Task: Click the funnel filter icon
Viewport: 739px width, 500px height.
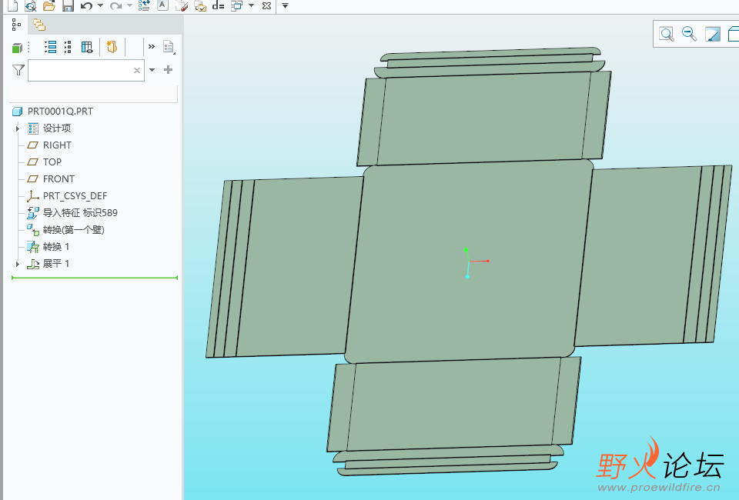Action: coord(18,70)
